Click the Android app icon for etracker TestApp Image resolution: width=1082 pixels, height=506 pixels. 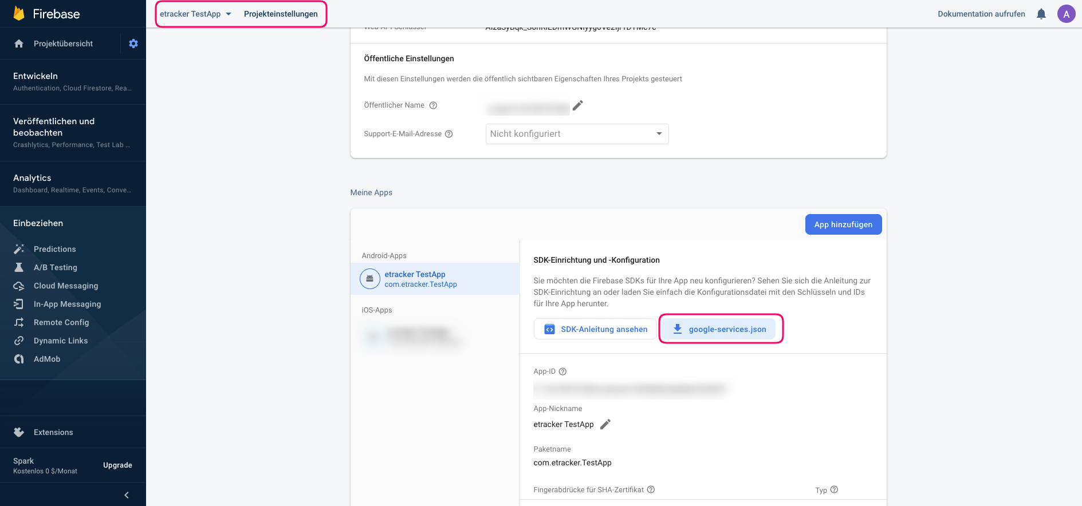(369, 279)
